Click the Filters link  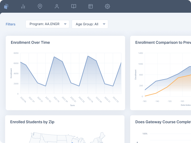(x=11, y=24)
